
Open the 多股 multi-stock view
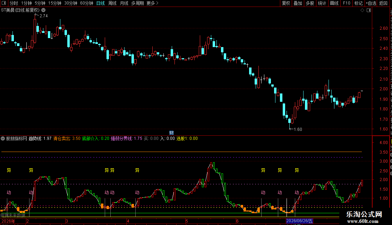(310, 3)
